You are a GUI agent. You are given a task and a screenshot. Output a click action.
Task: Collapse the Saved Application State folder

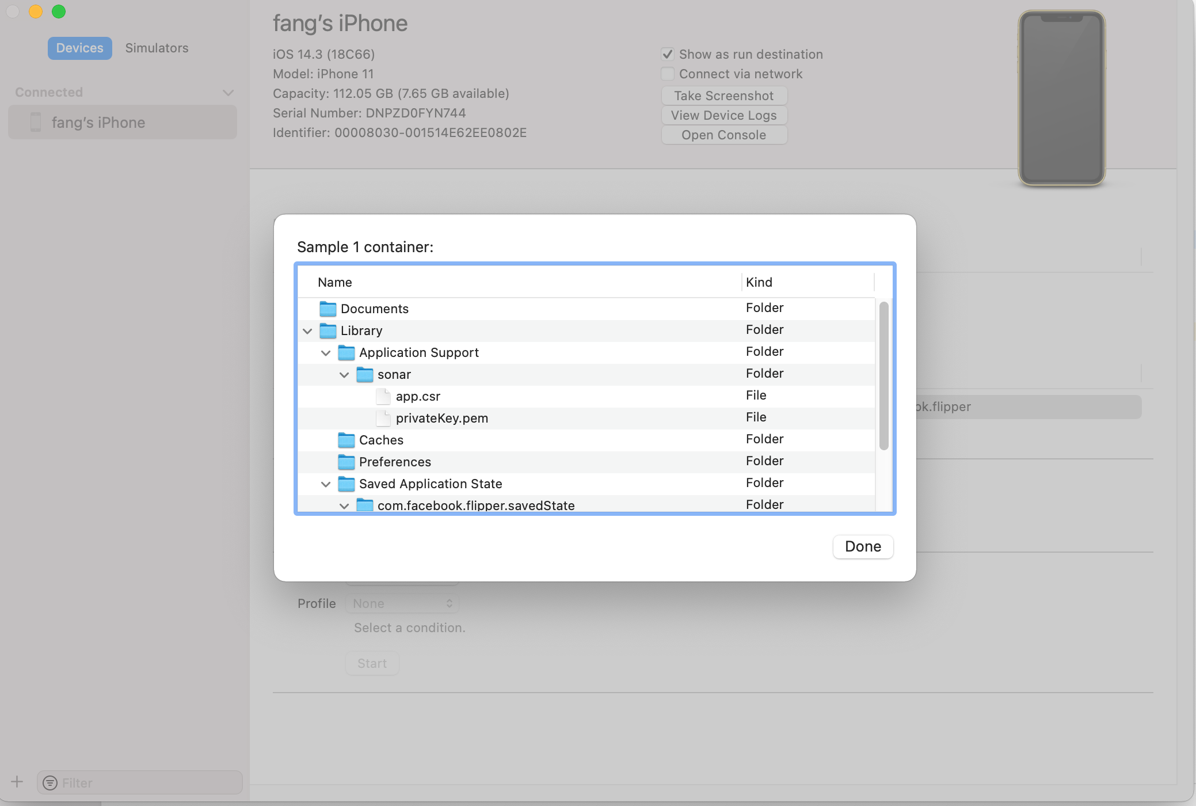click(x=326, y=484)
